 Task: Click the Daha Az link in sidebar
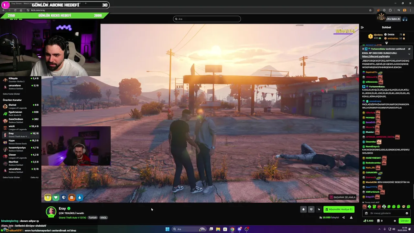coord(34,177)
